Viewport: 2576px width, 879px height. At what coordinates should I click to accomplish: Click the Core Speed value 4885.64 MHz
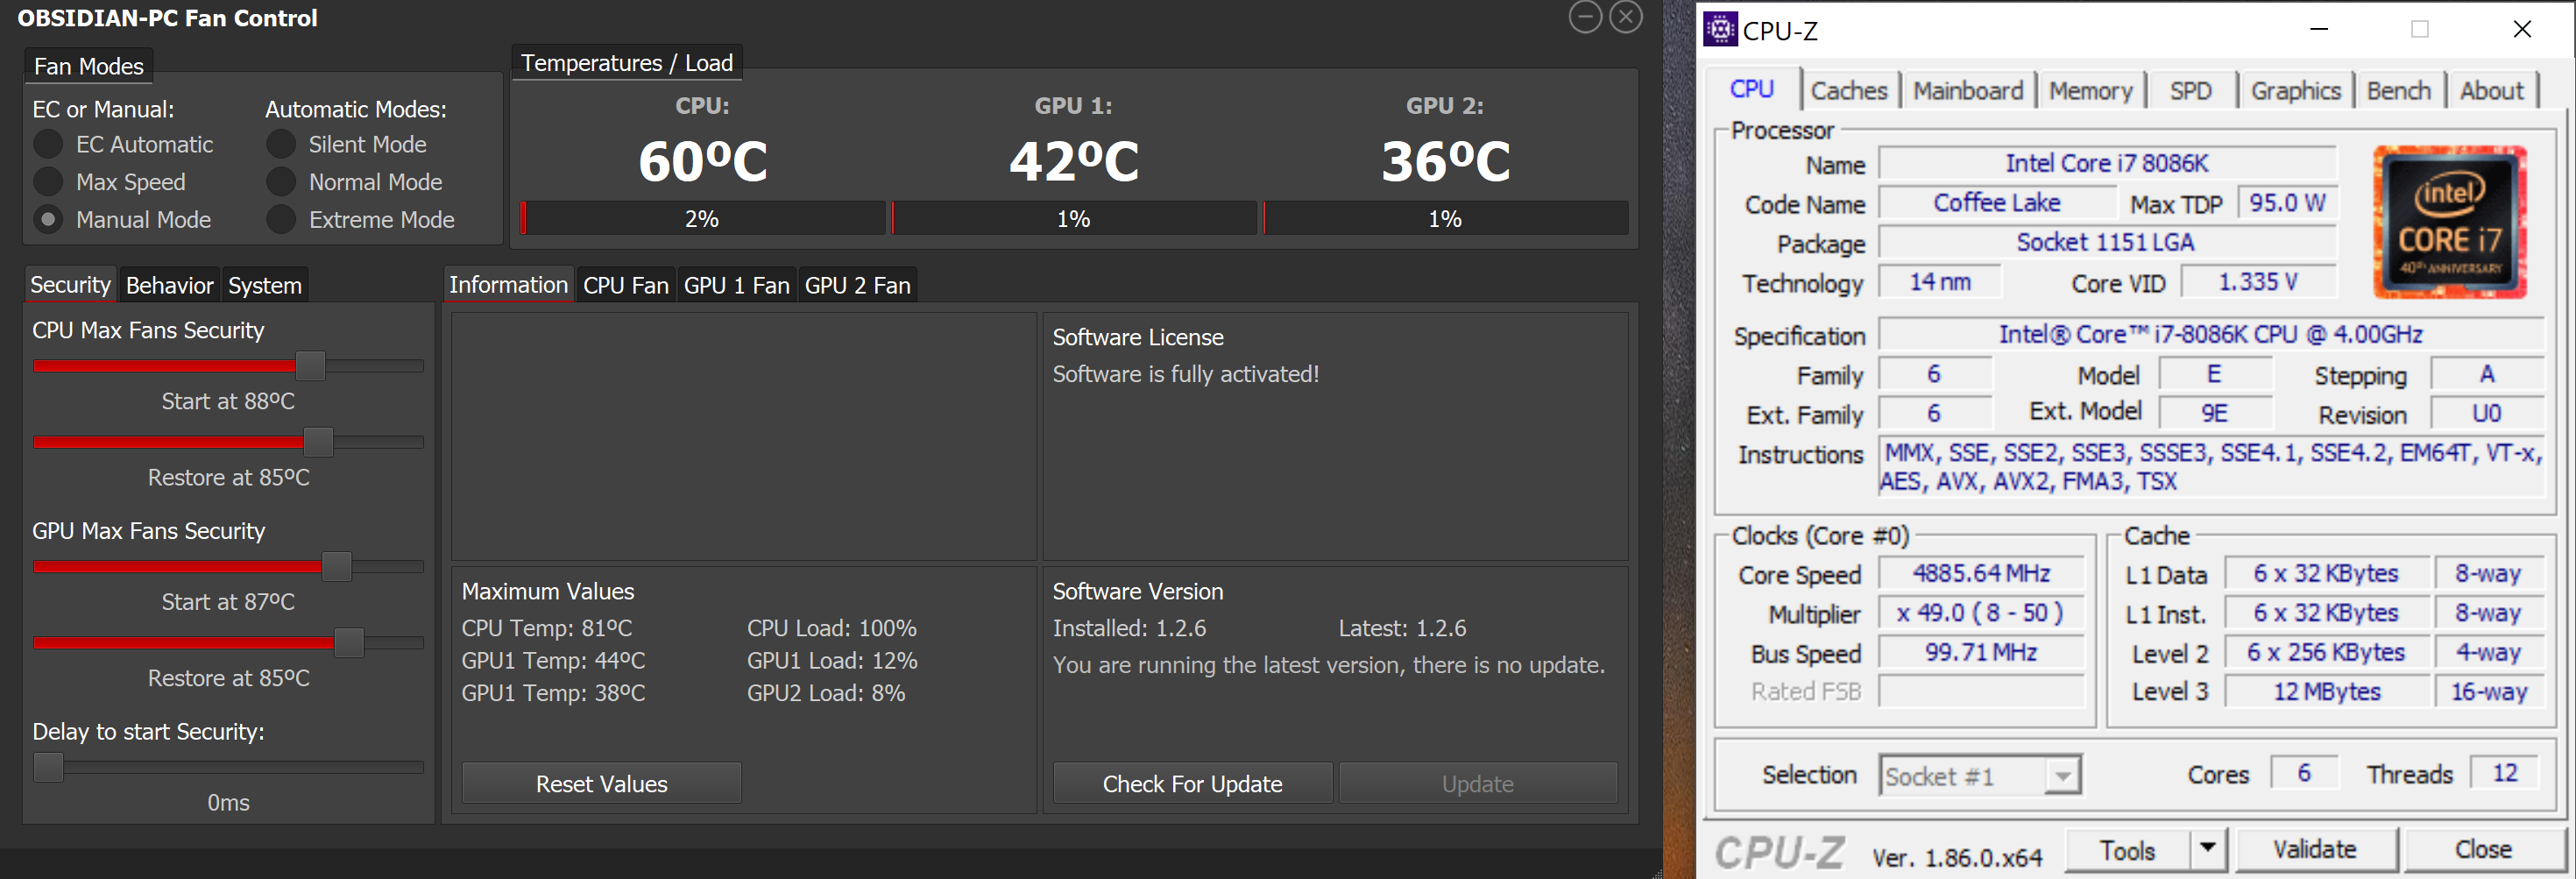click(x=1981, y=573)
